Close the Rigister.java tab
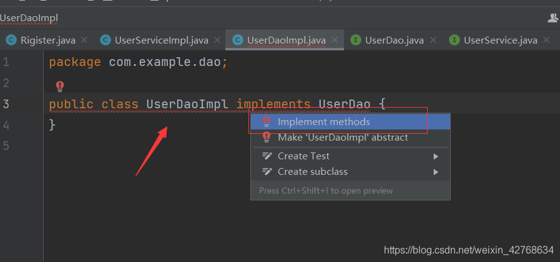Screen dimensions: 560x262 click(84, 40)
